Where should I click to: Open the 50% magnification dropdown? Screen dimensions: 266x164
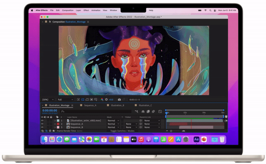pyautogui.click(x=48, y=100)
